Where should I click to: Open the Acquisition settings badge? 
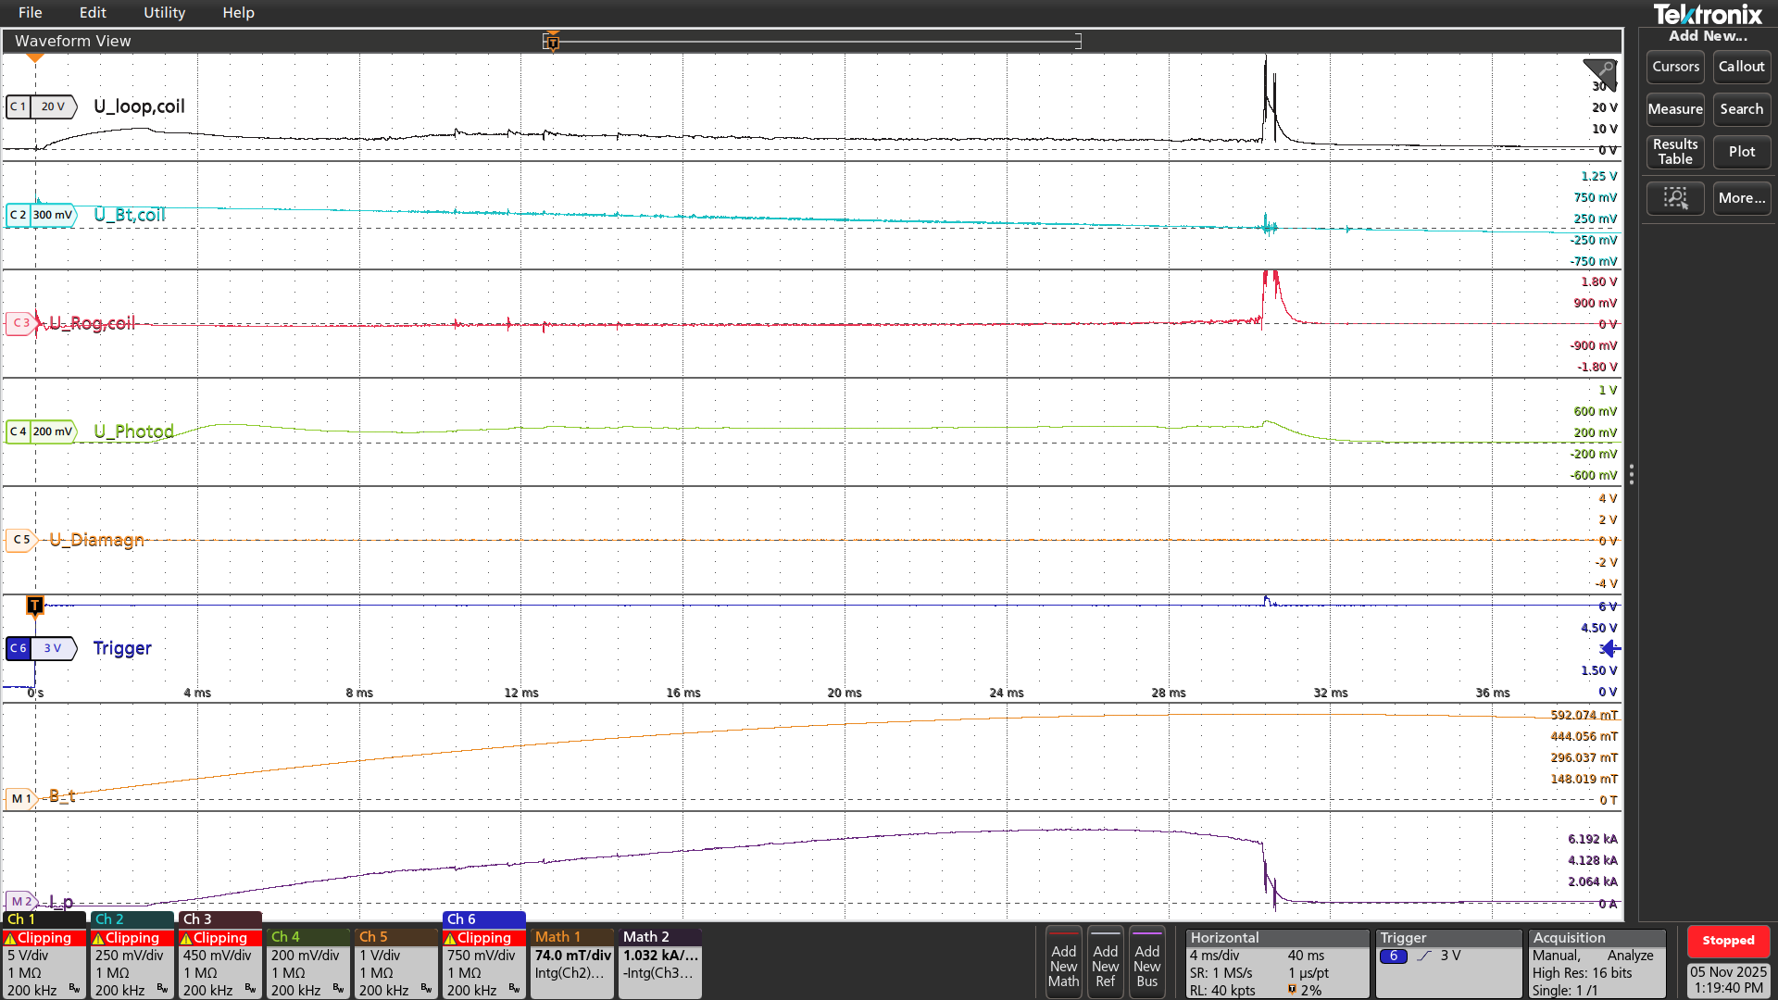(1596, 964)
